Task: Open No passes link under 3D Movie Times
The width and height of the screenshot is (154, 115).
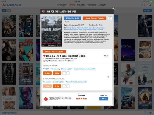Action: coord(55,69)
